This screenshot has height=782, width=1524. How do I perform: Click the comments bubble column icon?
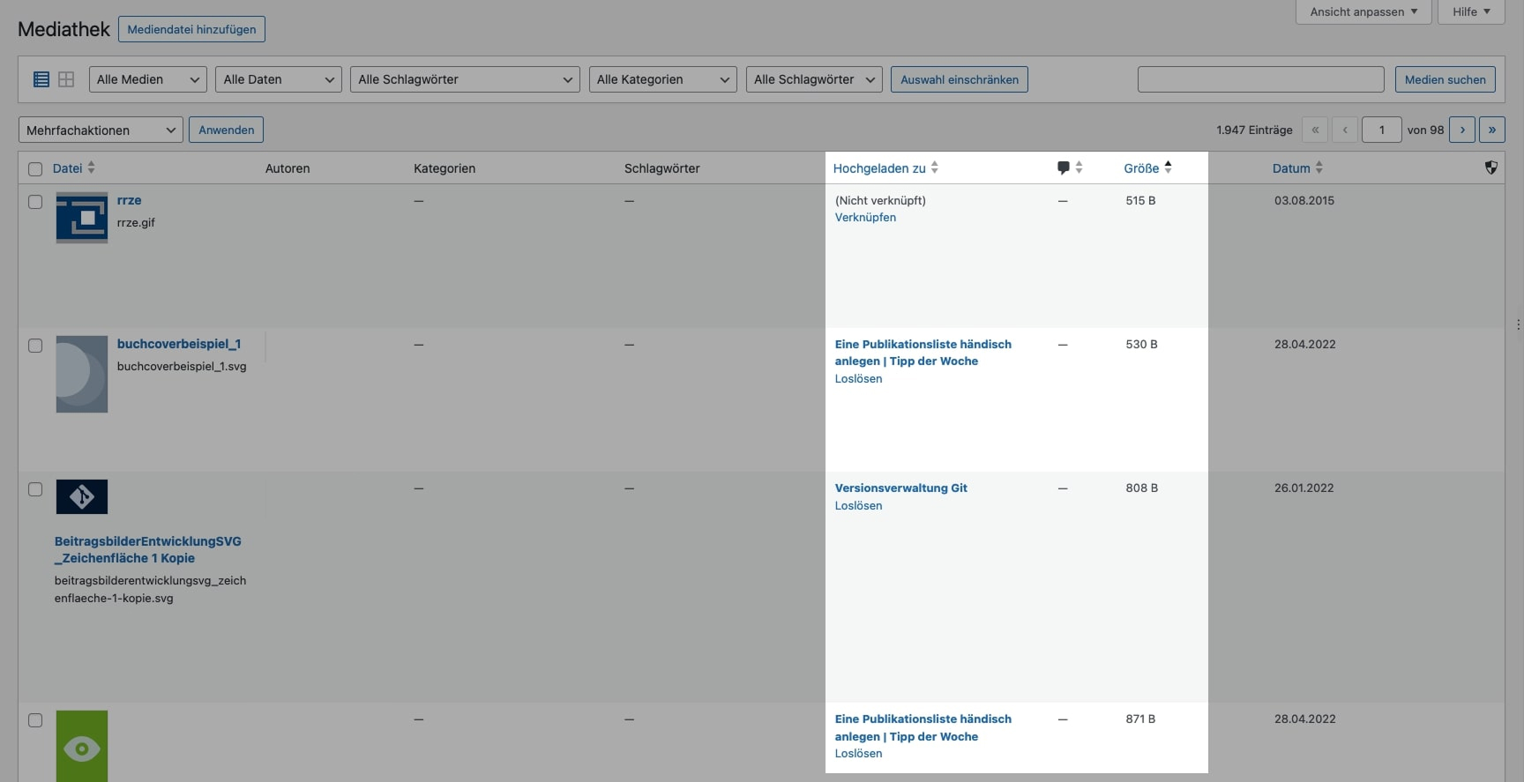click(1063, 168)
